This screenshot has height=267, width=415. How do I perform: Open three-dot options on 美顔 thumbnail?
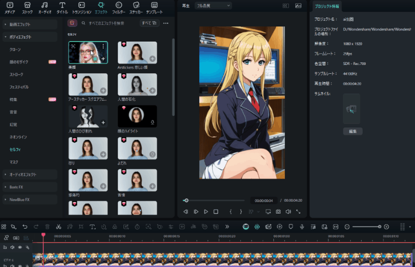click(x=103, y=46)
